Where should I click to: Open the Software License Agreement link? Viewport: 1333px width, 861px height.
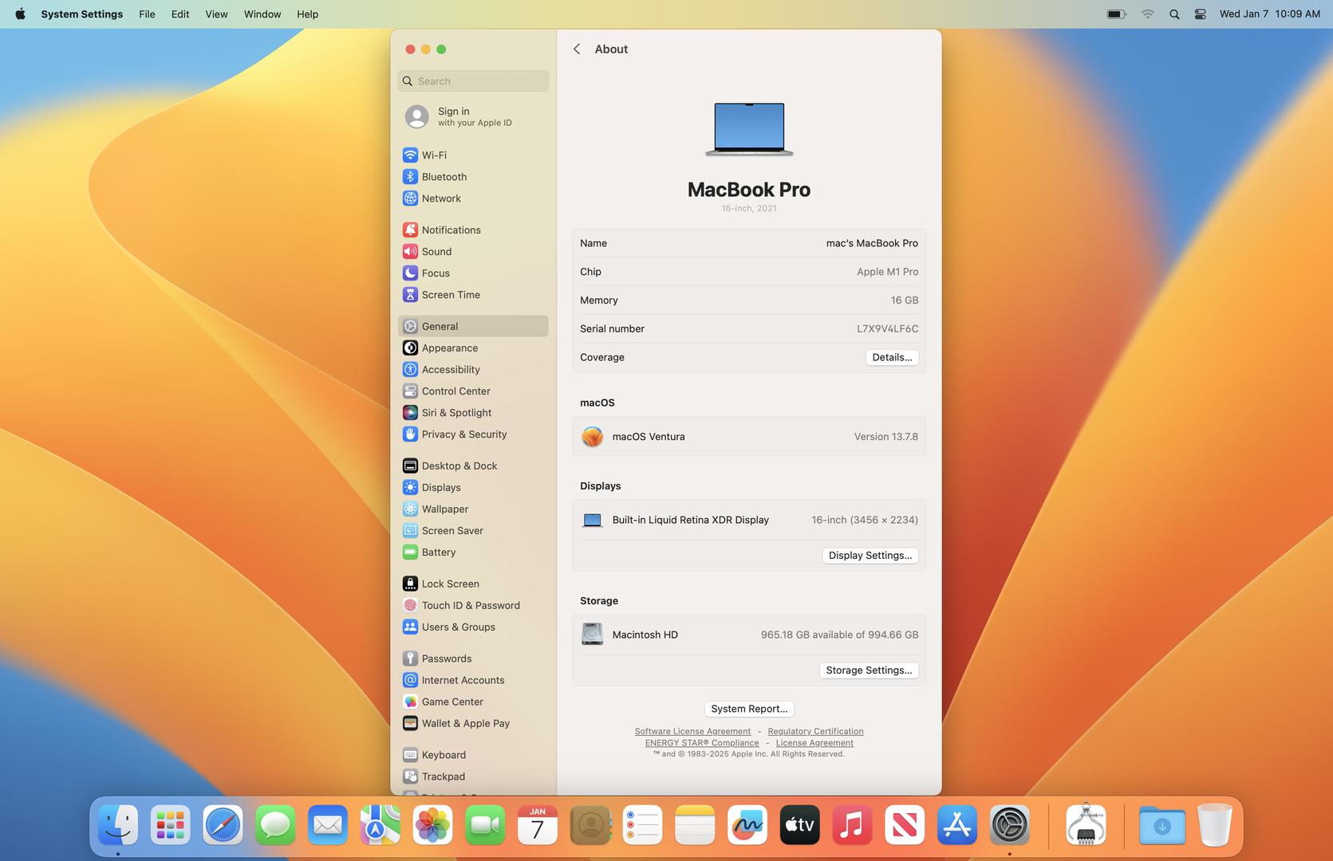pos(692,732)
